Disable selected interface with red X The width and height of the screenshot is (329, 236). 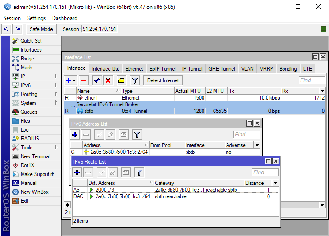tap(108, 80)
